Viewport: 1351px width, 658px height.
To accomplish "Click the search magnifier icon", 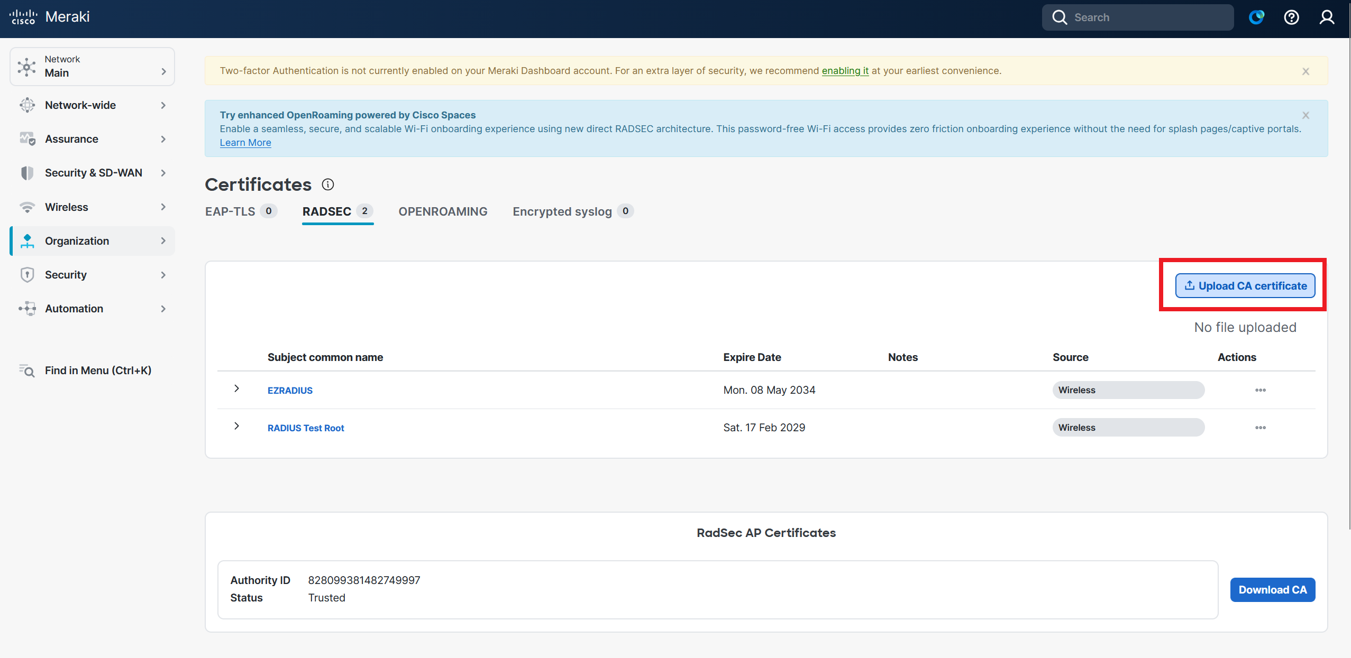I will click(1060, 17).
